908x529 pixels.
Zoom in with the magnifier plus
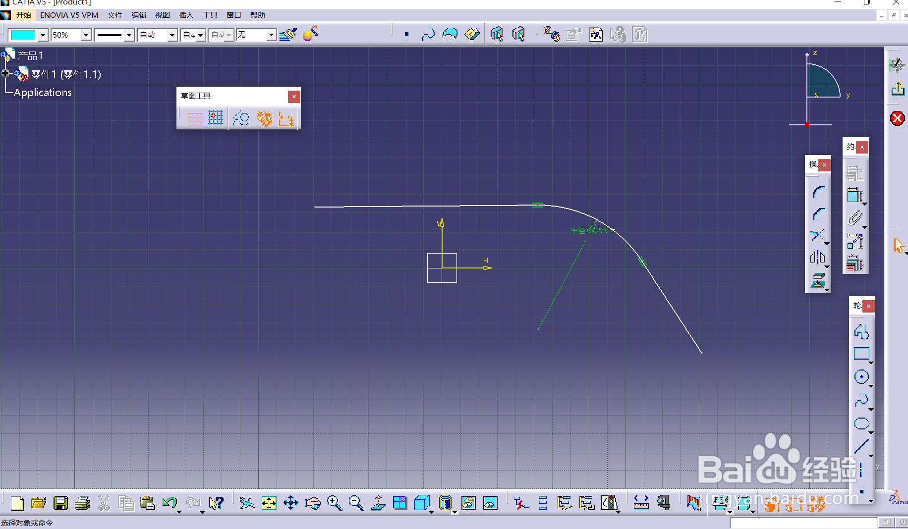pos(335,503)
